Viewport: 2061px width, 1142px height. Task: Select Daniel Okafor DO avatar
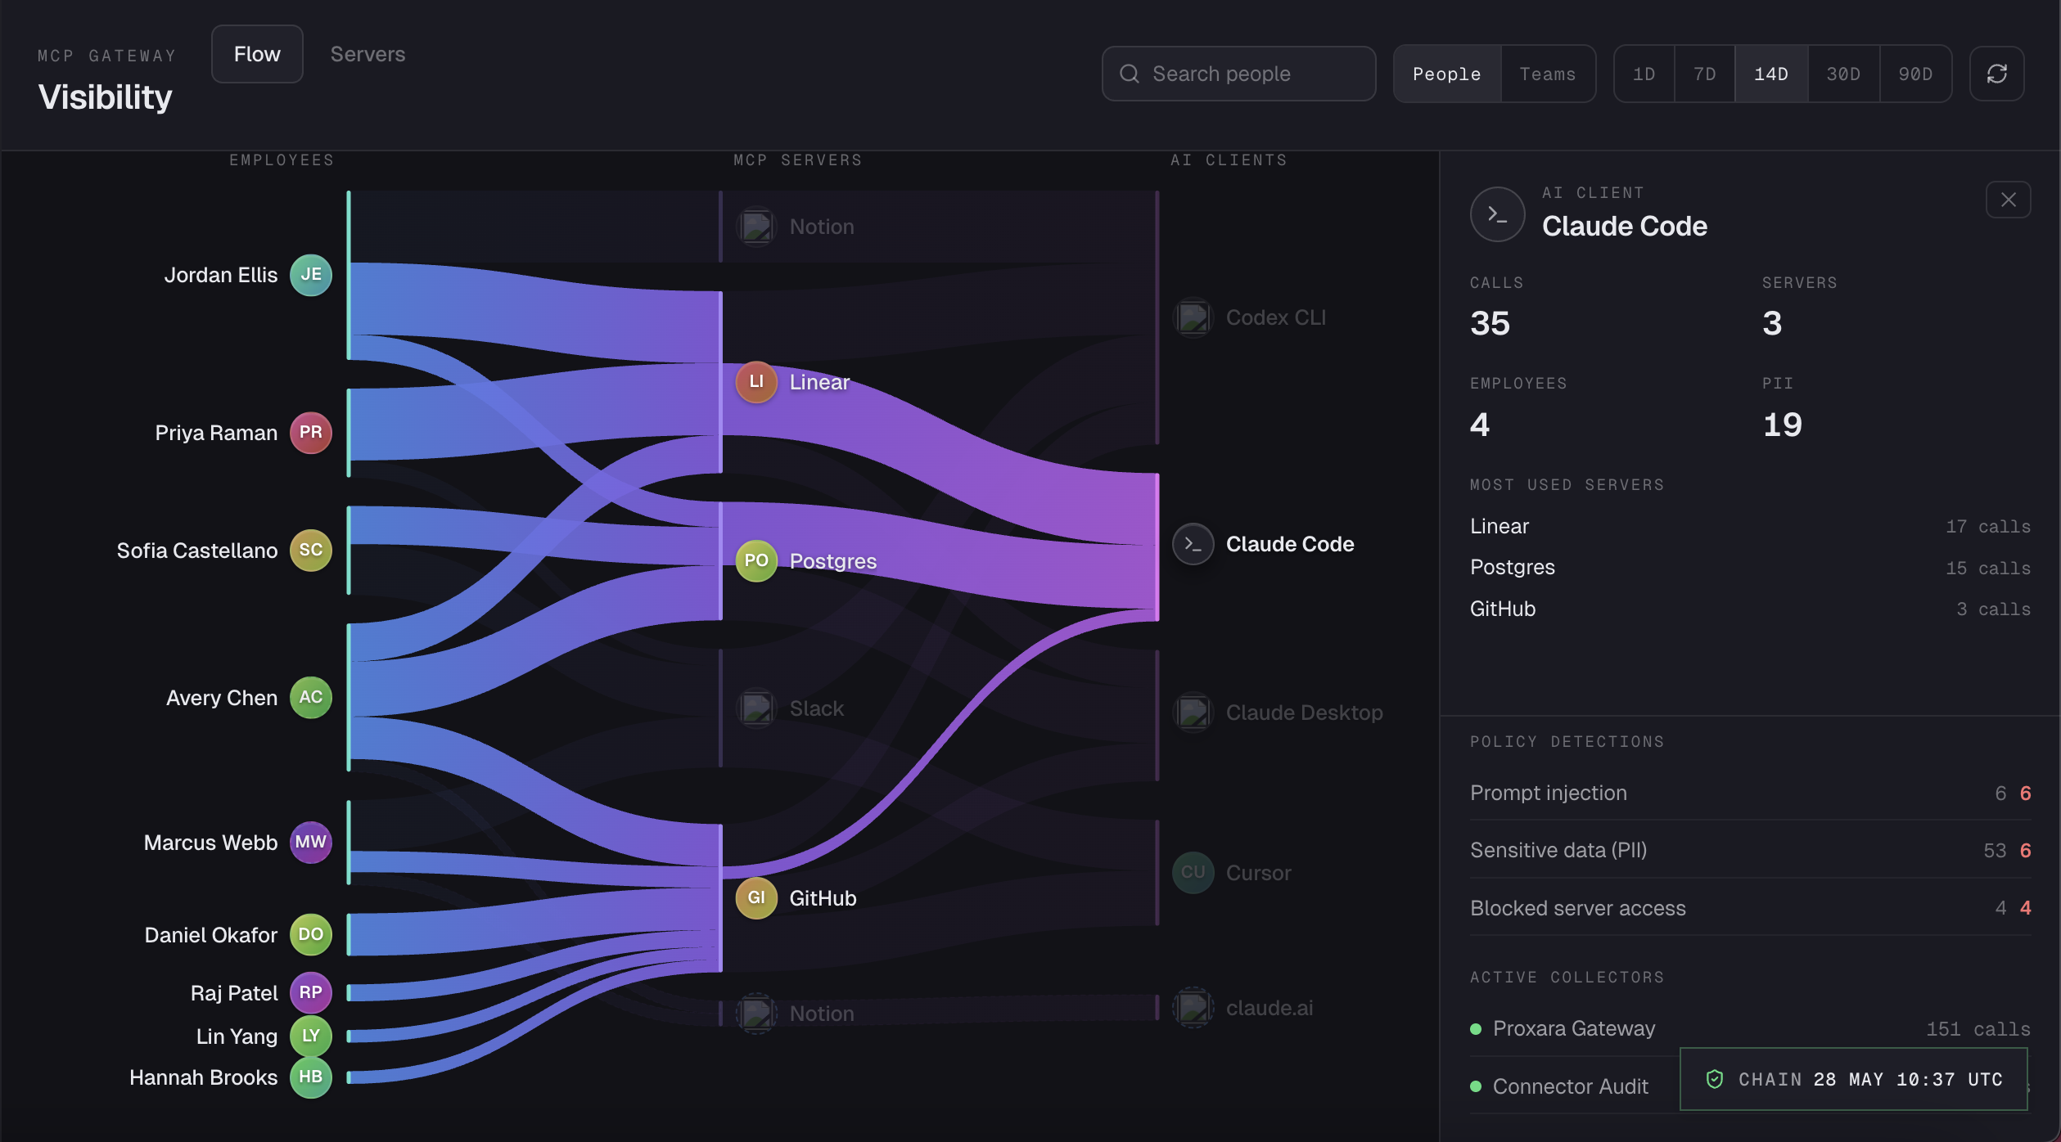[311, 935]
